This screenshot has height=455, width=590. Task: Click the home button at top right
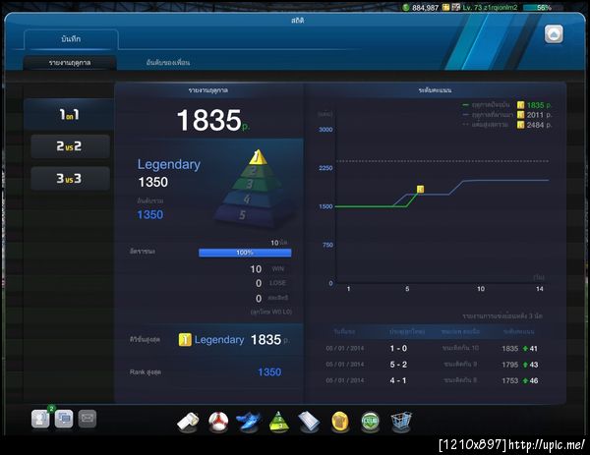(x=554, y=34)
